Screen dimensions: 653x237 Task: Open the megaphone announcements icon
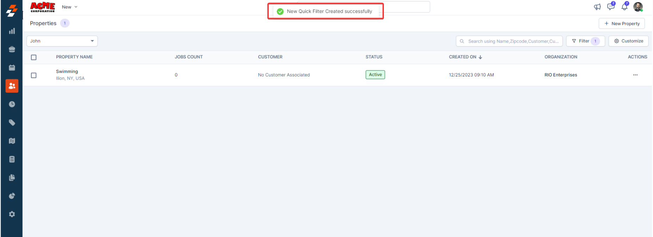pos(597,7)
